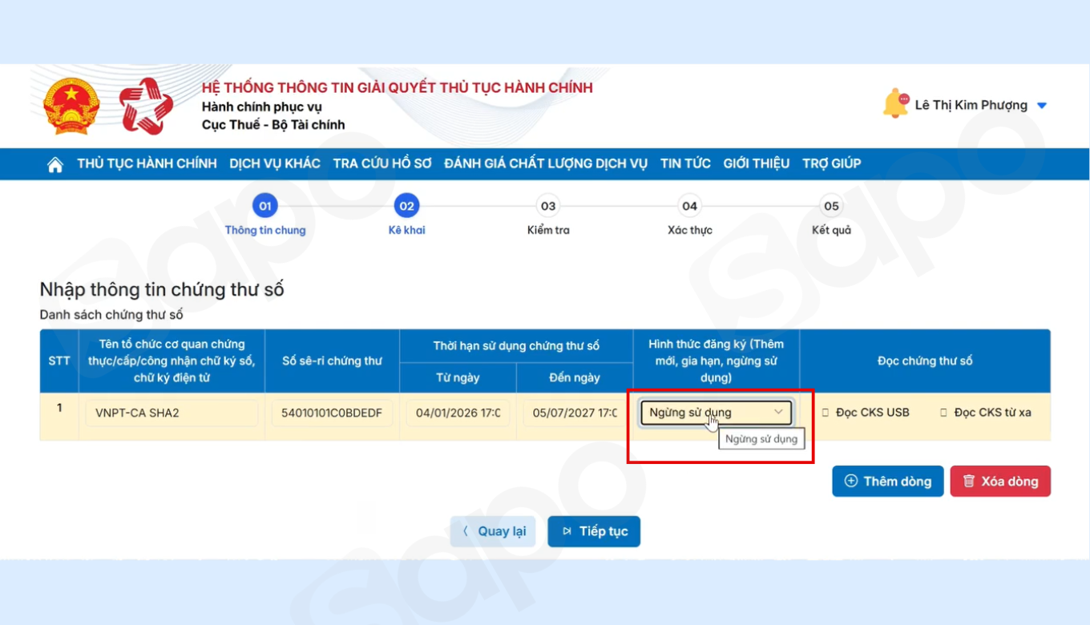
Task: Click step 03 Kiểm tra circle
Action: 548,206
